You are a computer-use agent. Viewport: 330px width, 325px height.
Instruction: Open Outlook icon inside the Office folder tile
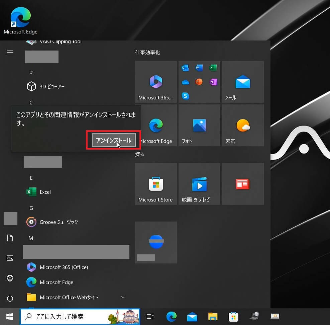pos(185,68)
